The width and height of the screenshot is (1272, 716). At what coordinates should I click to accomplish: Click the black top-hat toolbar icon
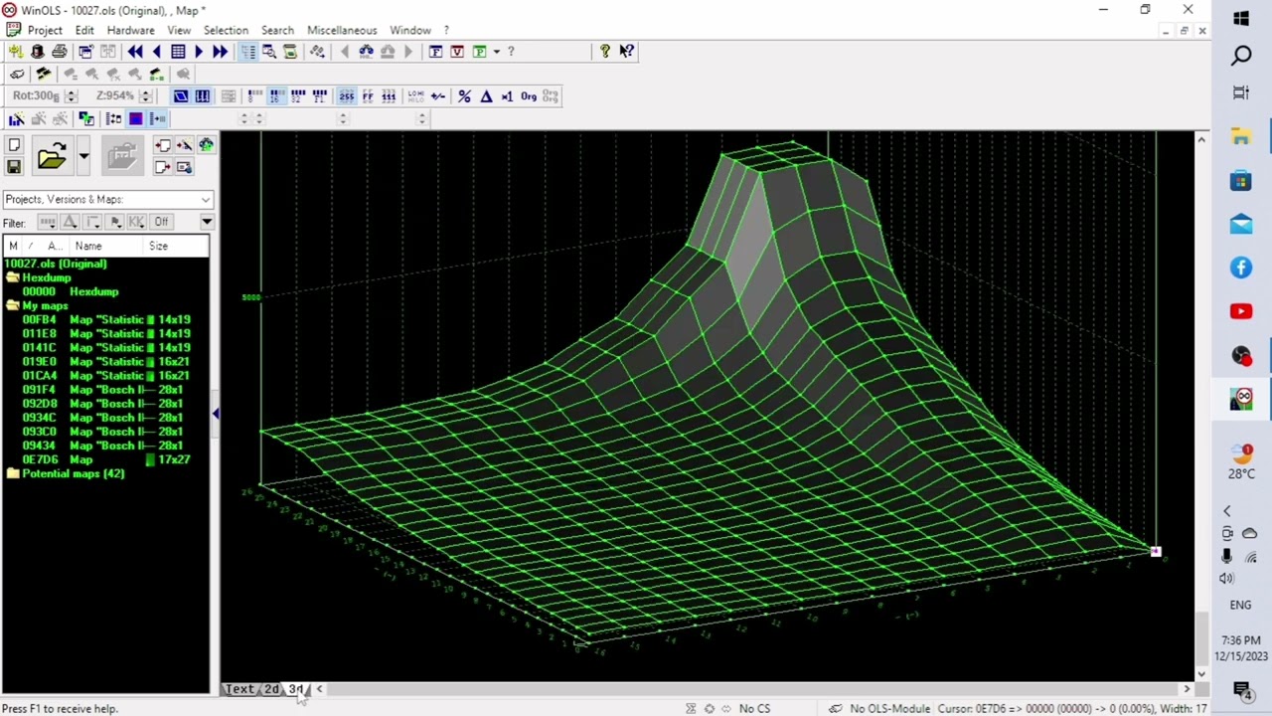pyautogui.click(x=38, y=52)
